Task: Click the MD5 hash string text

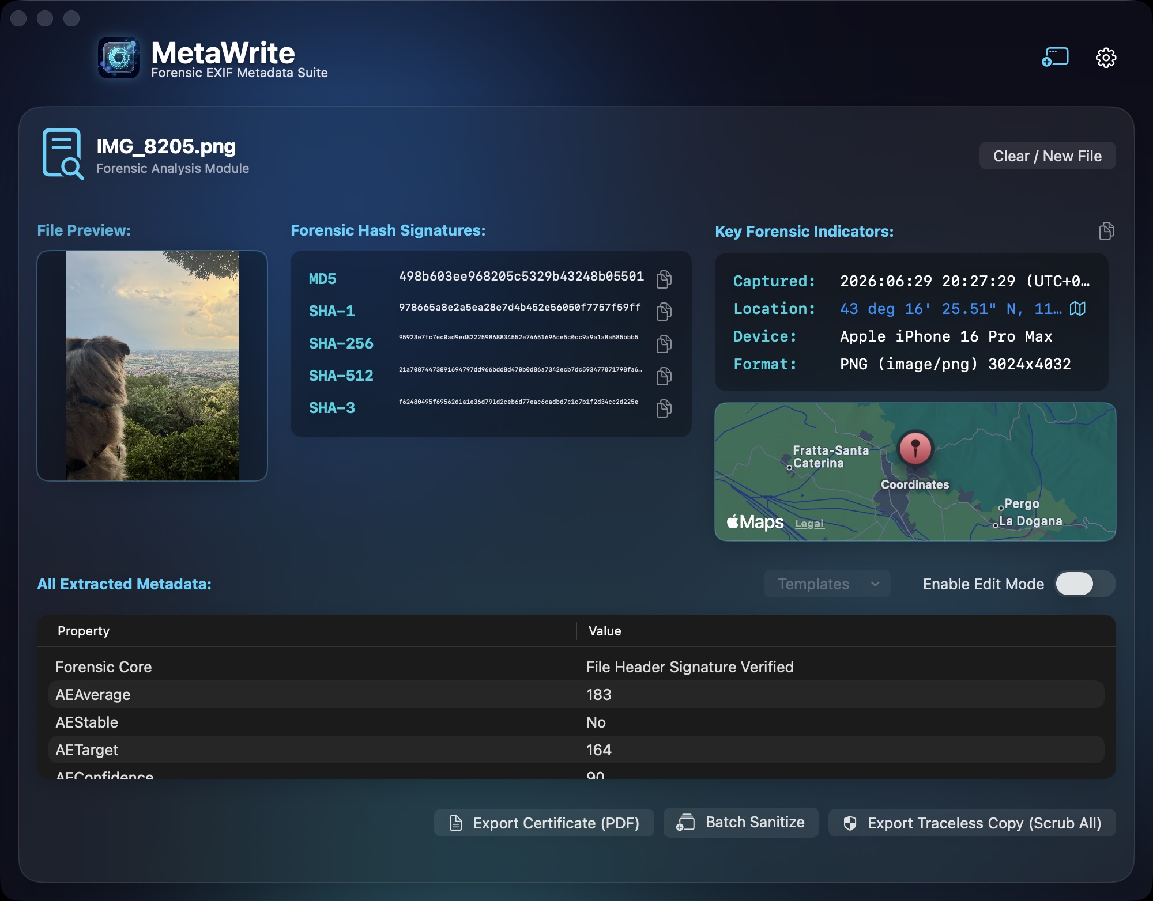Action: (x=521, y=277)
